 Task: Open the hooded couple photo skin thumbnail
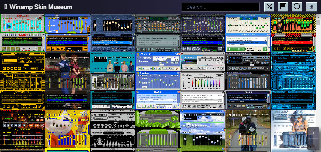(x=248, y=131)
